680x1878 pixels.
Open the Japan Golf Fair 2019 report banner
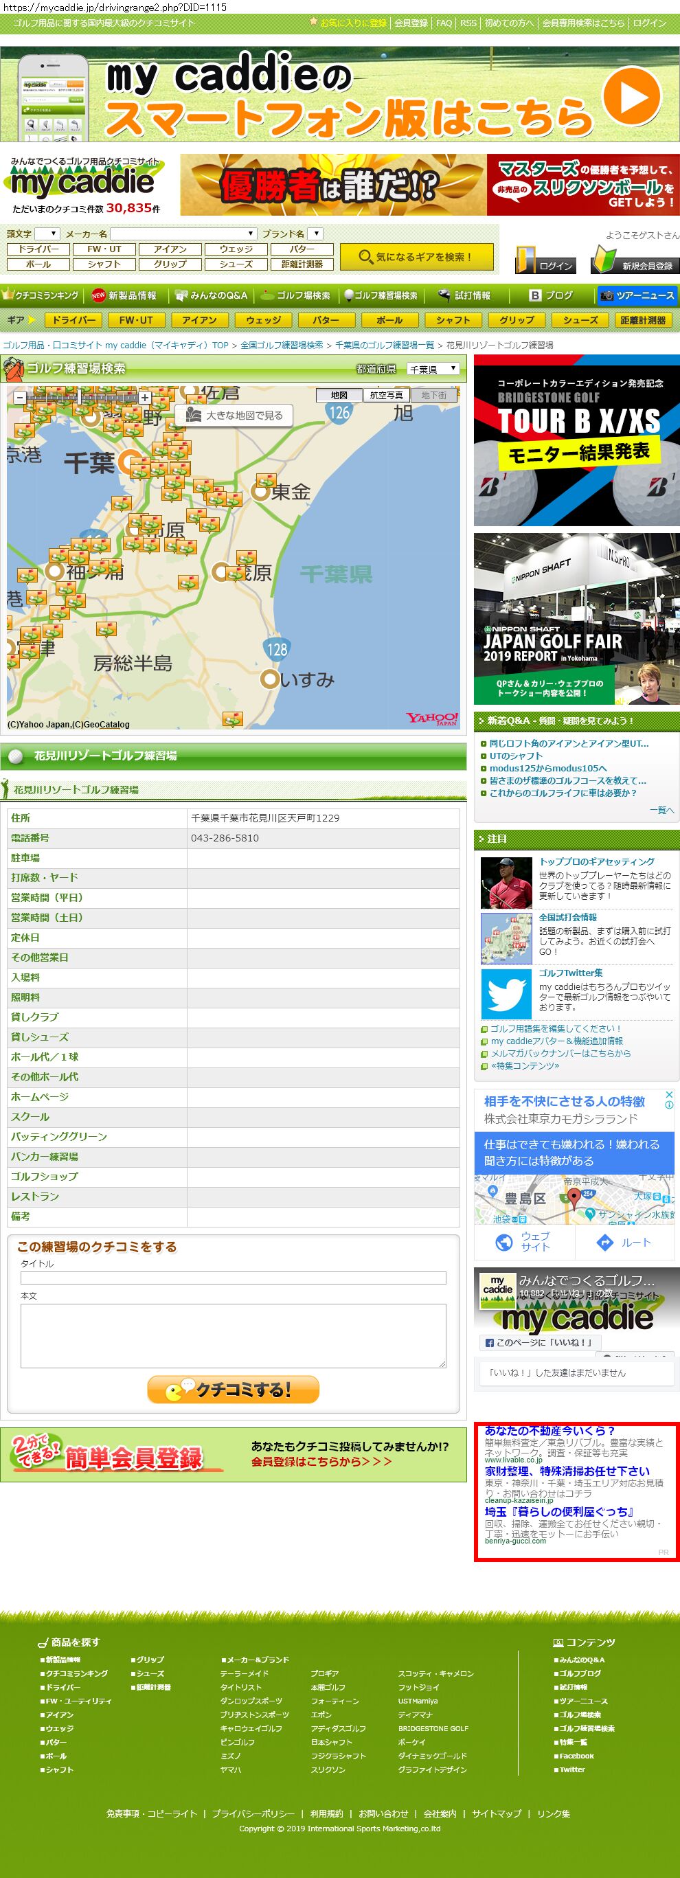[x=576, y=619]
